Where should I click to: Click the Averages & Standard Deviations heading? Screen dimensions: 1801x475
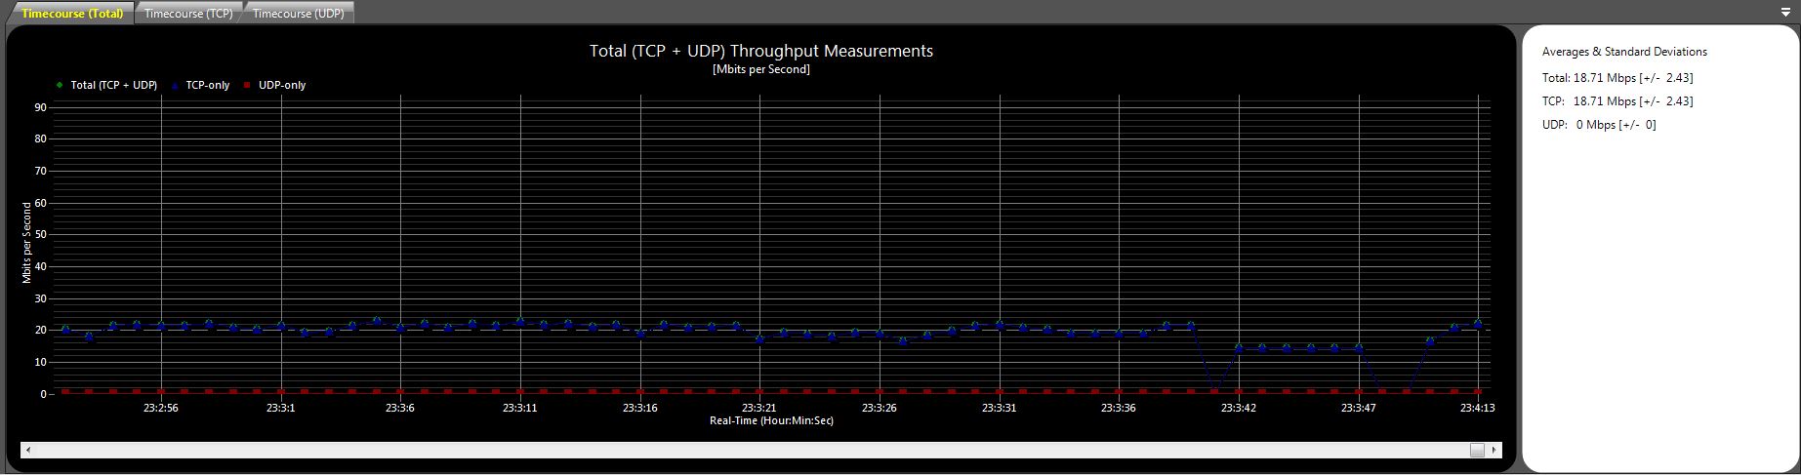coord(1624,52)
